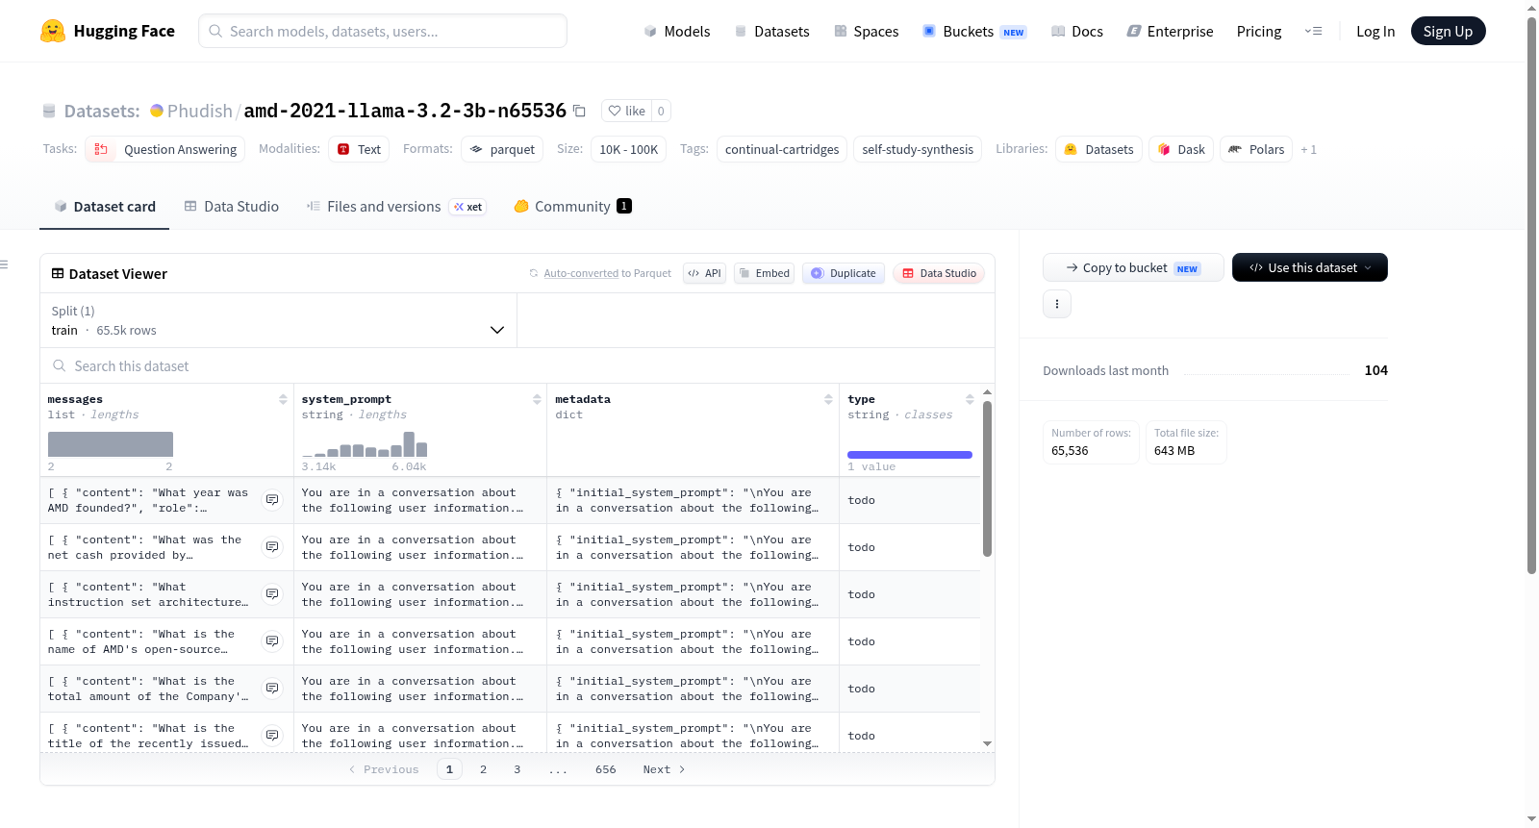
Task: Open Data Studio from the viewer header
Action: (x=939, y=273)
